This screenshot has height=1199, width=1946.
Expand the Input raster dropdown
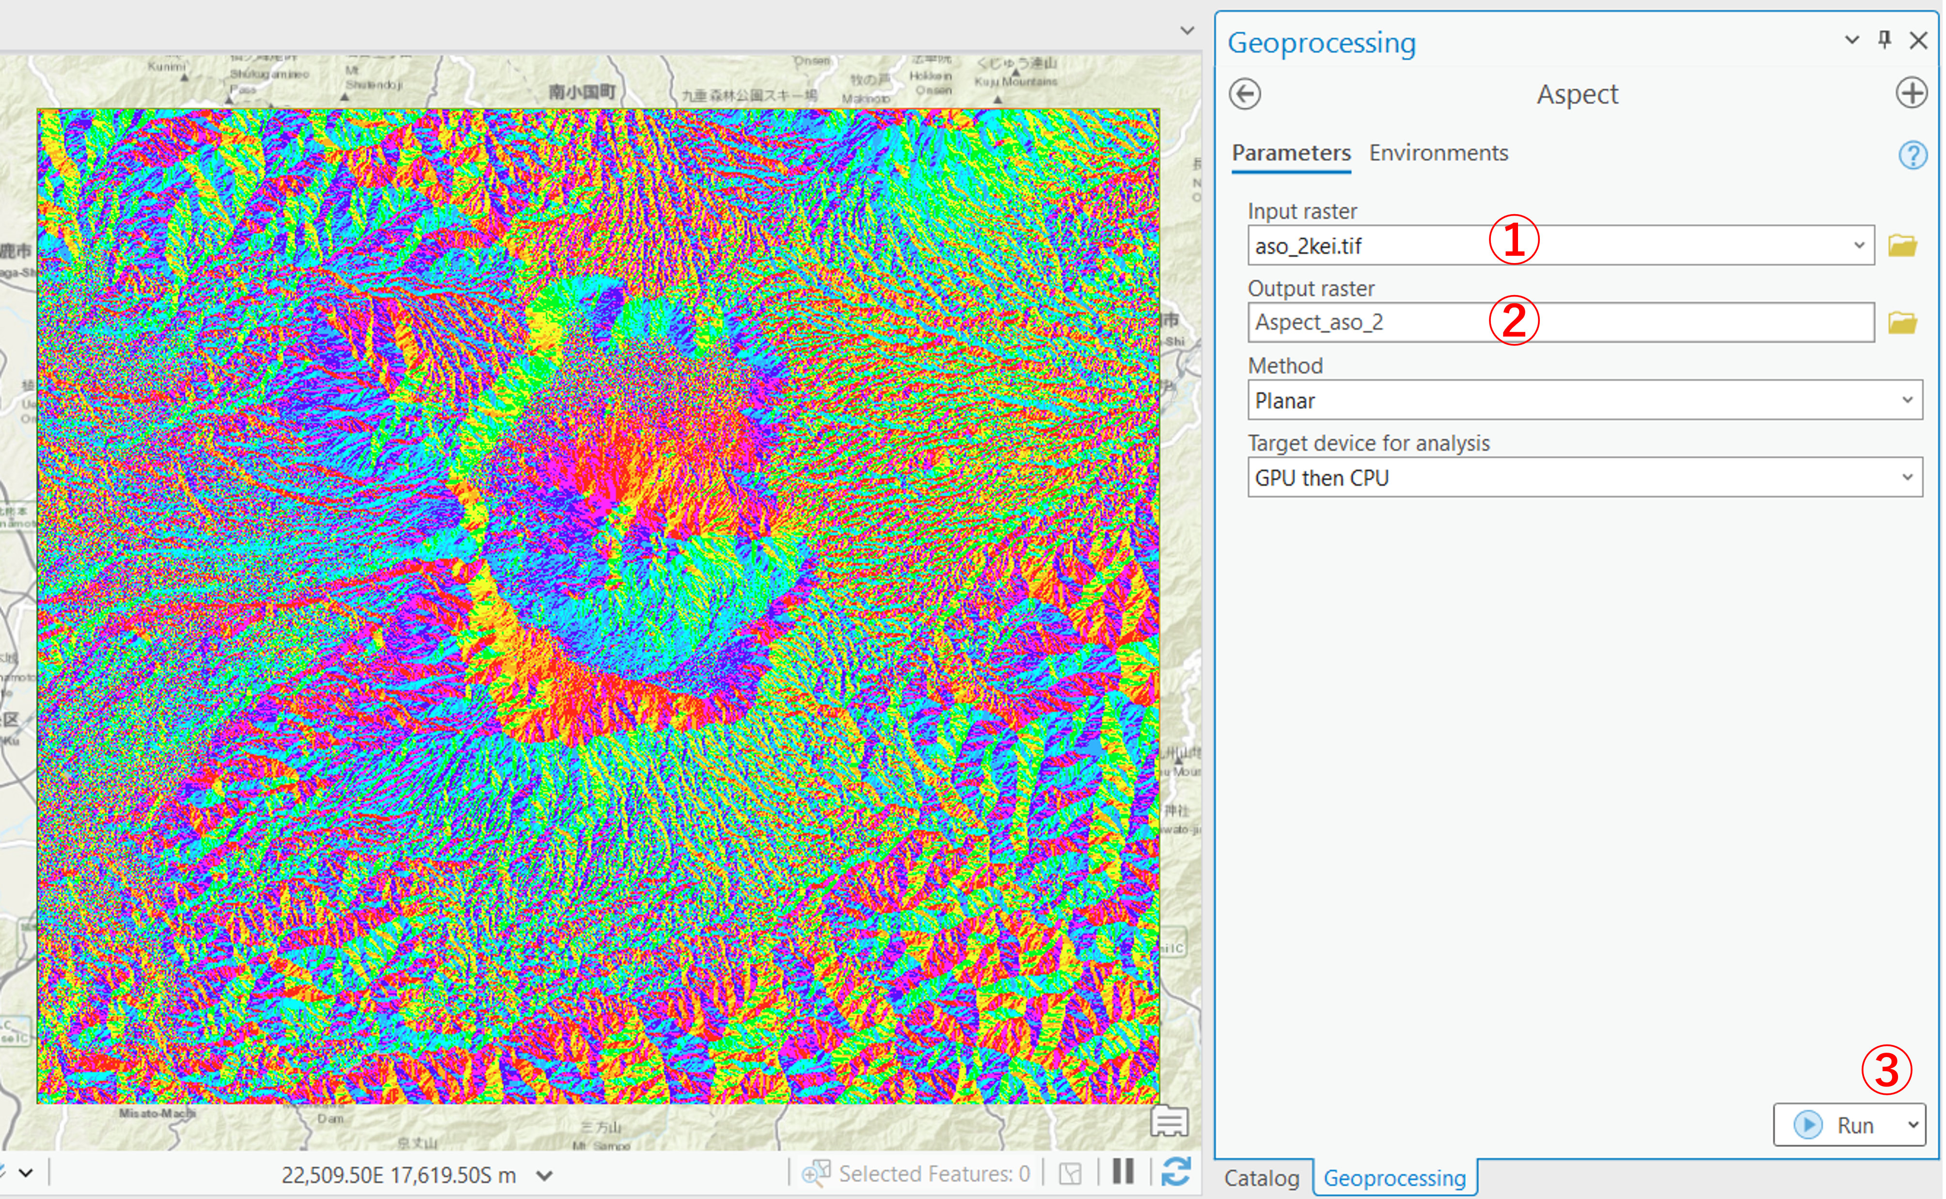pyautogui.click(x=1859, y=245)
